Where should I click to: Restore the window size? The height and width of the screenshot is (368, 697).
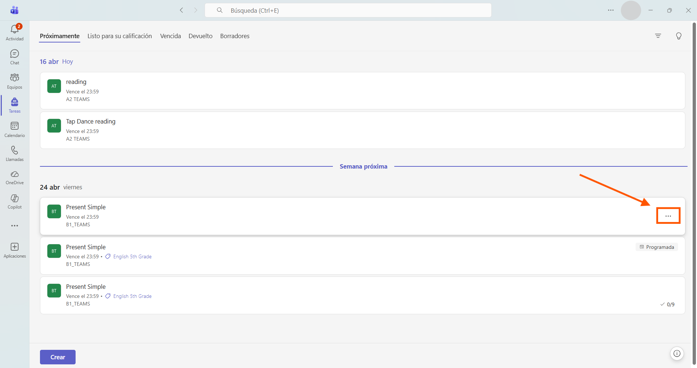[x=669, y=10]
